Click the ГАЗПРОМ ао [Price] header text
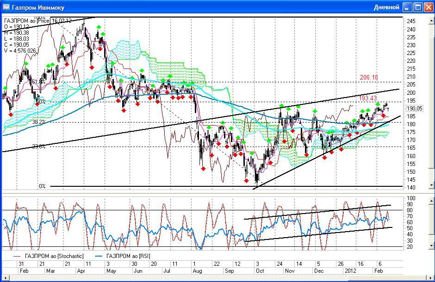Screen dimensions: 435x282 [28, 21]
